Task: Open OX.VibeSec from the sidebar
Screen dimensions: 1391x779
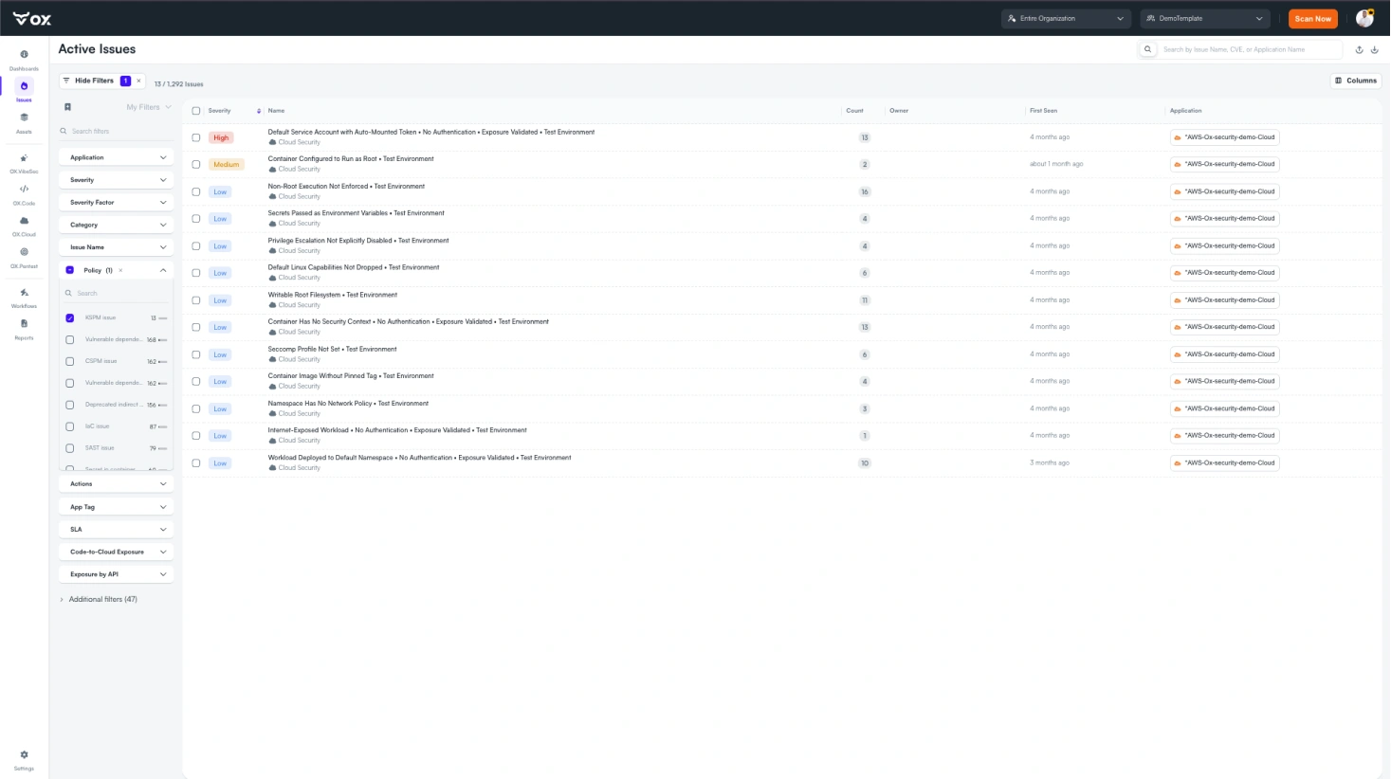Action: (24, 163)
